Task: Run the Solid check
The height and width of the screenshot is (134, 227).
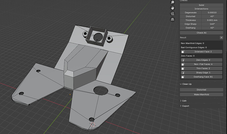Action: [x=201, y=5]
